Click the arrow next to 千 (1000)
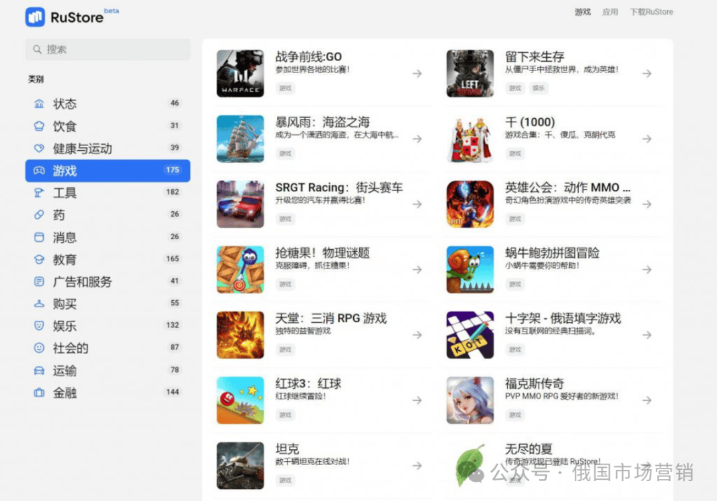The width and height of the screenshot is (717, 501). pos(647,139)
